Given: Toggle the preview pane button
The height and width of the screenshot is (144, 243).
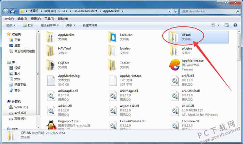Looking at the screenshot, I should [227, 25].
